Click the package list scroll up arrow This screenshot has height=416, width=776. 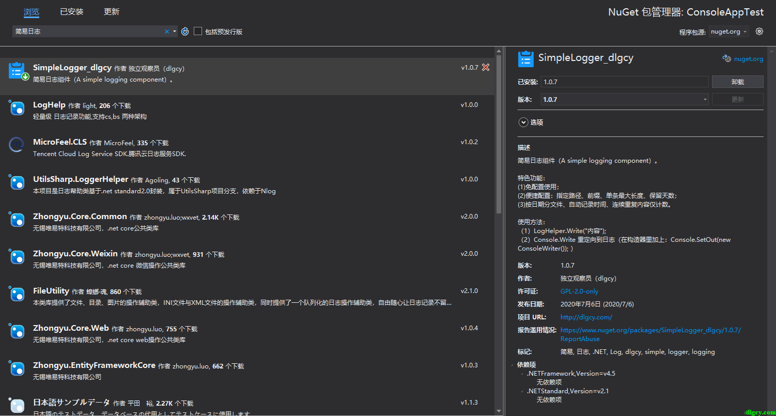tap(499, 51)
